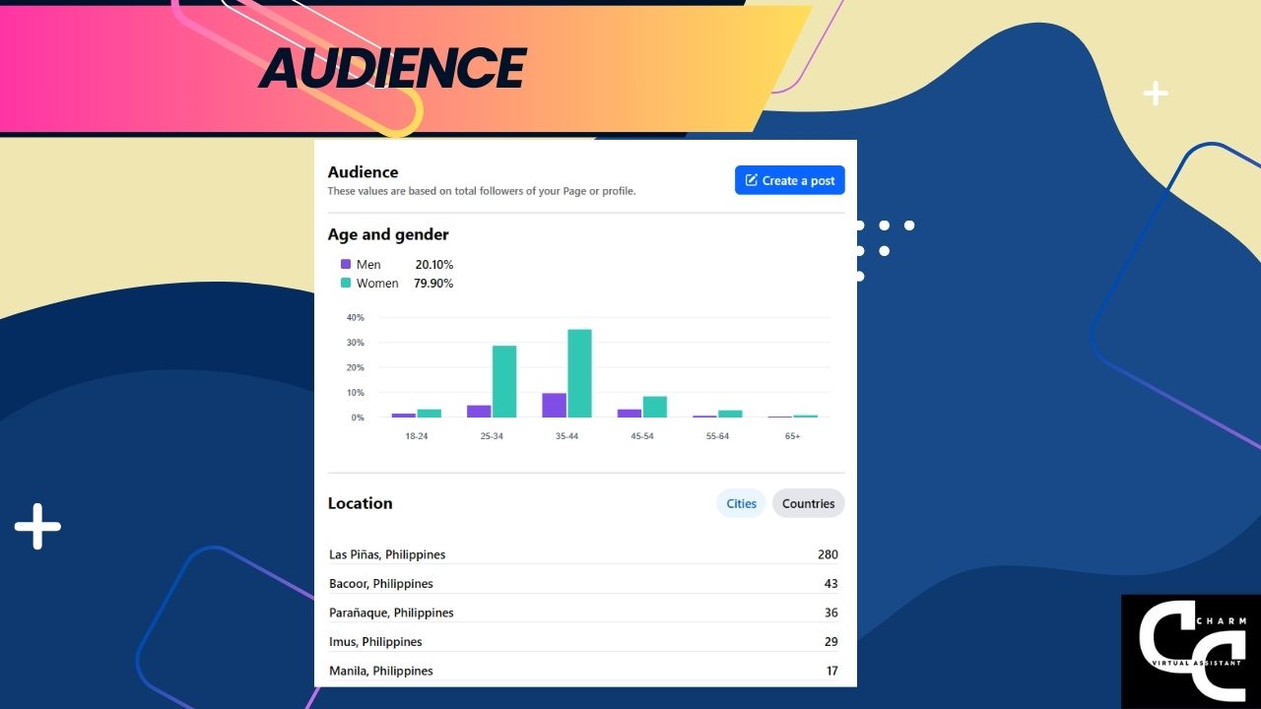Click the Men bar for 45-54

pos(630,414)
